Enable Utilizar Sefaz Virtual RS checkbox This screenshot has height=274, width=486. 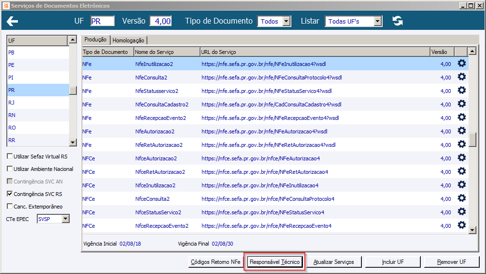tap(10, 157)
